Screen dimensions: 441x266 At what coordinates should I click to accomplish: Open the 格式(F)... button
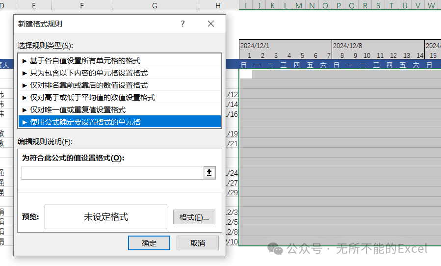194,217
